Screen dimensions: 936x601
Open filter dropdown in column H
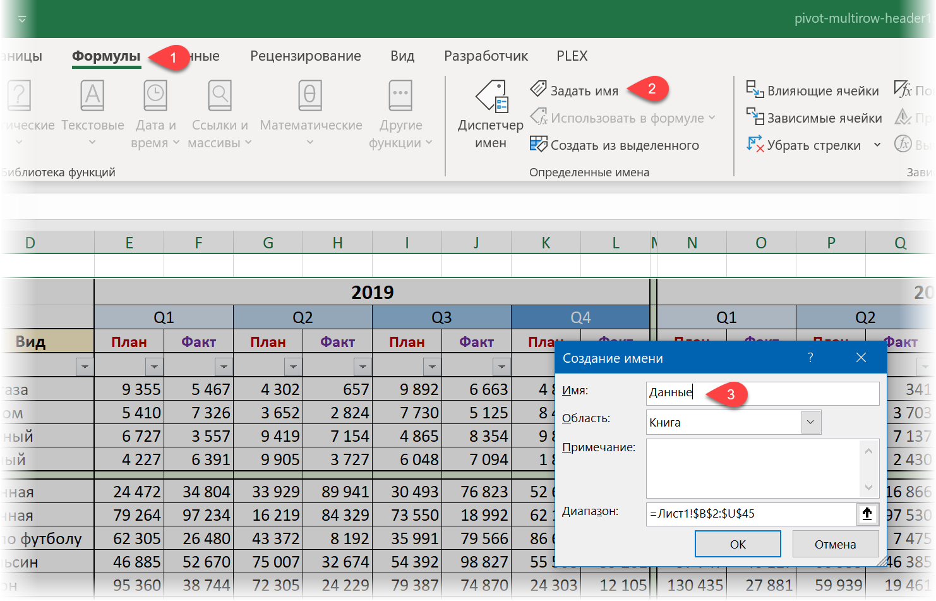363,366
